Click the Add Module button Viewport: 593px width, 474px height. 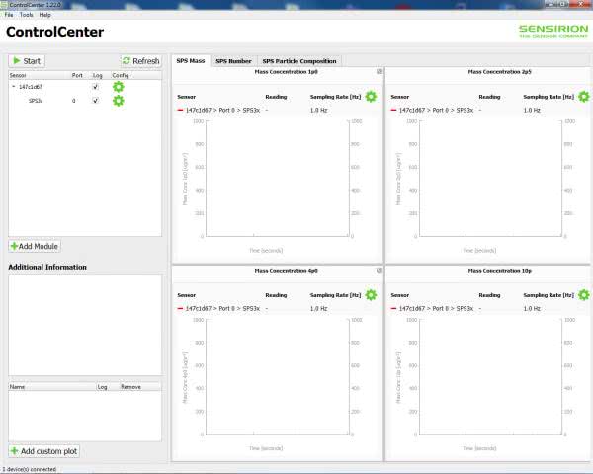(35, 245)
